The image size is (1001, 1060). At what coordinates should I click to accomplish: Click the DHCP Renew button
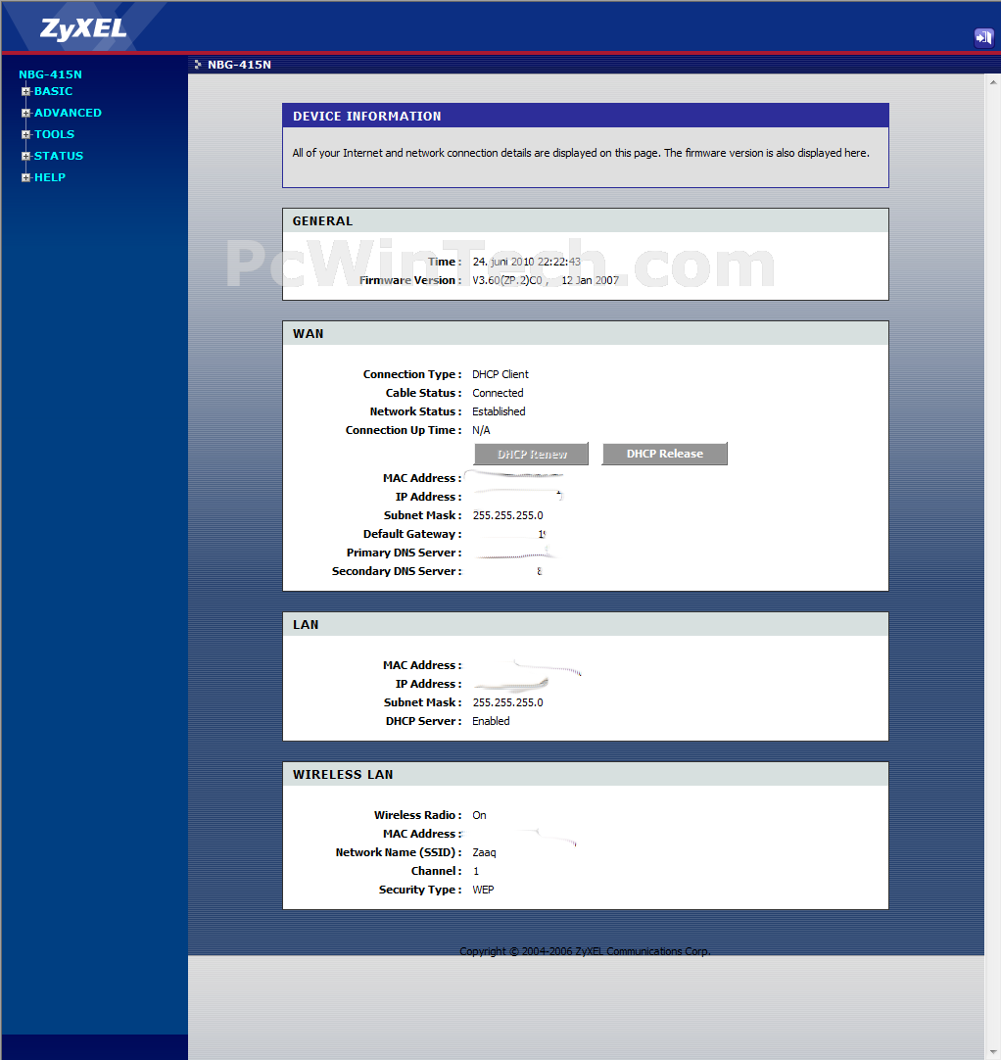point(531,454)
